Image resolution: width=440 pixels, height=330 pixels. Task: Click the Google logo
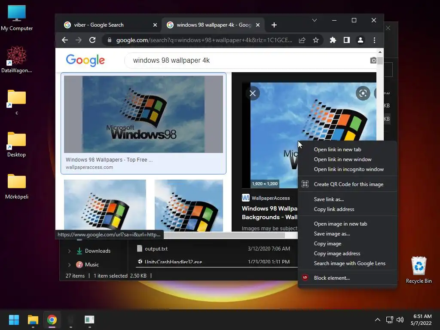click(86, 60)
